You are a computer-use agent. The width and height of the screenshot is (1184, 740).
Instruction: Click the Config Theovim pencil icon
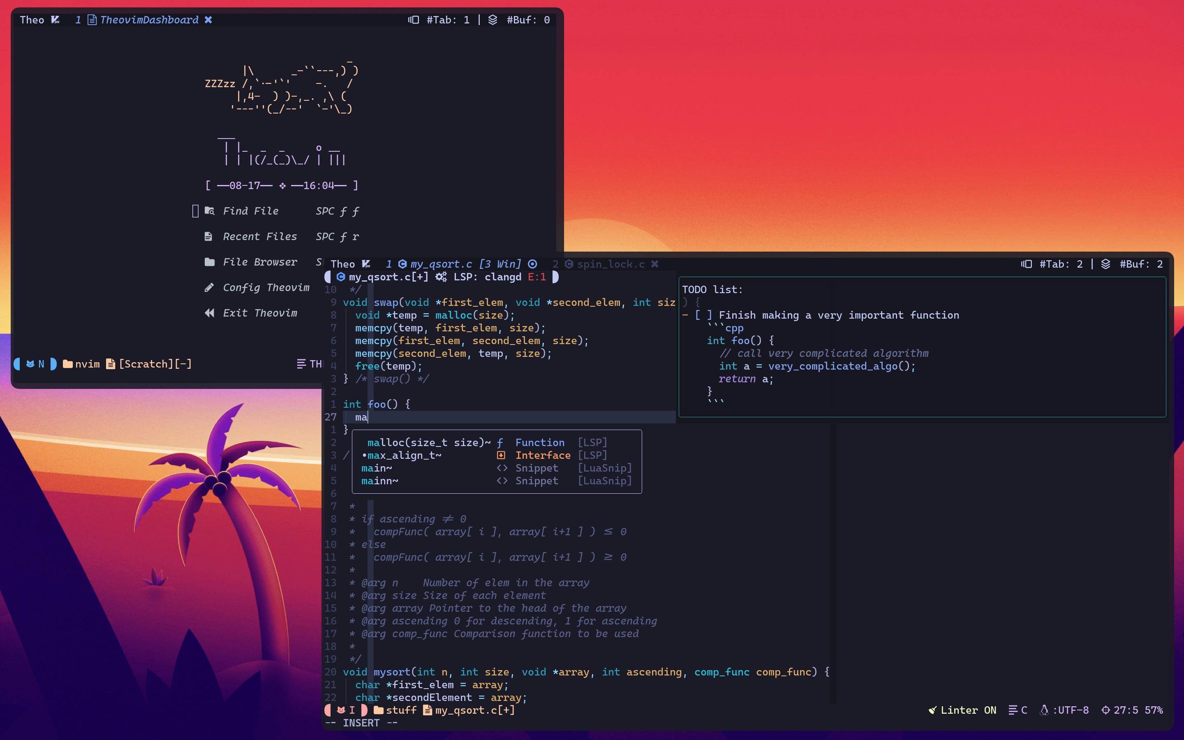209,287
